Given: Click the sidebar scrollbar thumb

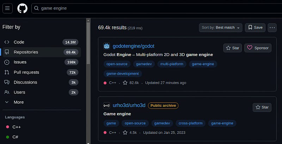Looking at the screenshot, I should tap(88, 43).
